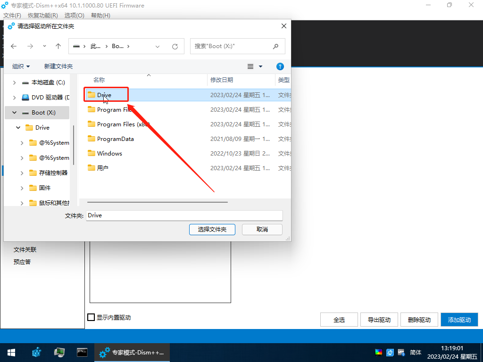Open the view options dropdown arrow

tap(260, 66)
